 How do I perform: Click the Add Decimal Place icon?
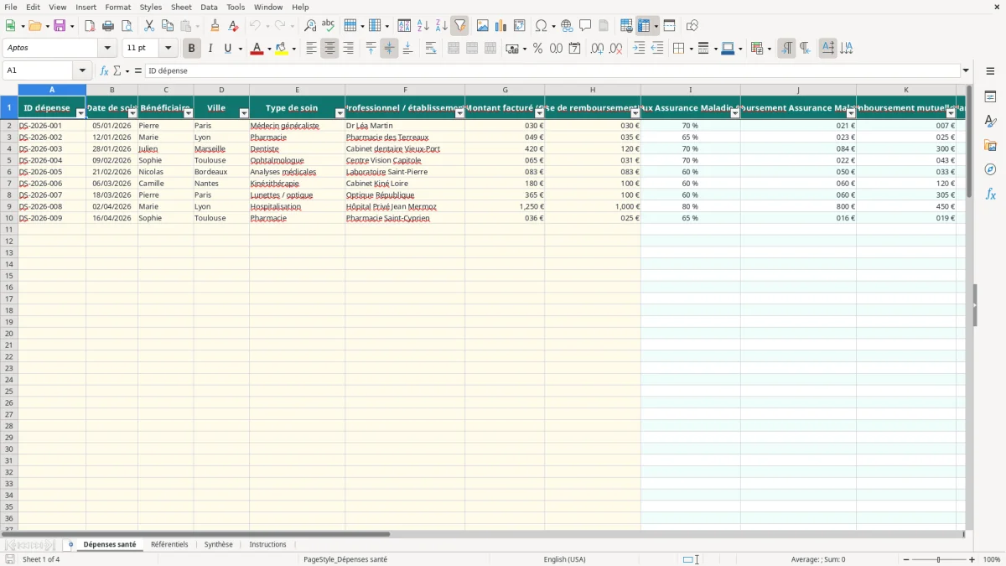597,49
